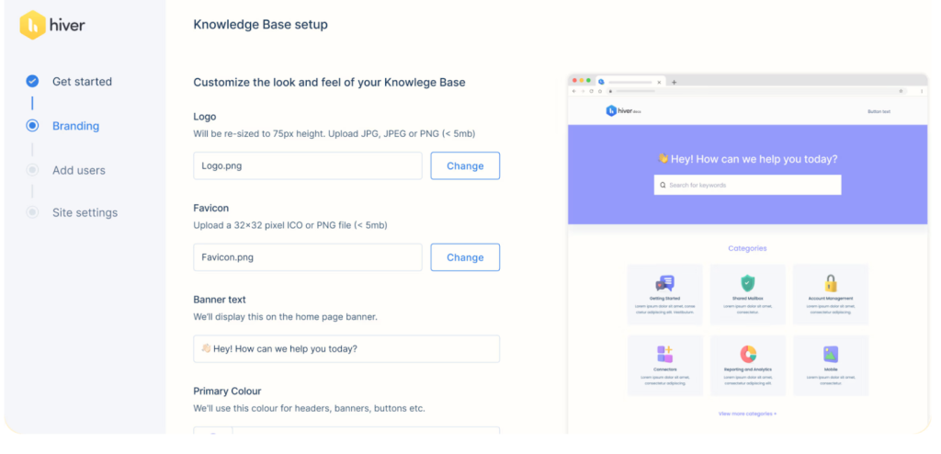Click the back arrow in preview browser
Screen dimensions: 941x454
(573, 91)
